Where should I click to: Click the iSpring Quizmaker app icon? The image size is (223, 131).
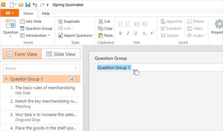3,4
